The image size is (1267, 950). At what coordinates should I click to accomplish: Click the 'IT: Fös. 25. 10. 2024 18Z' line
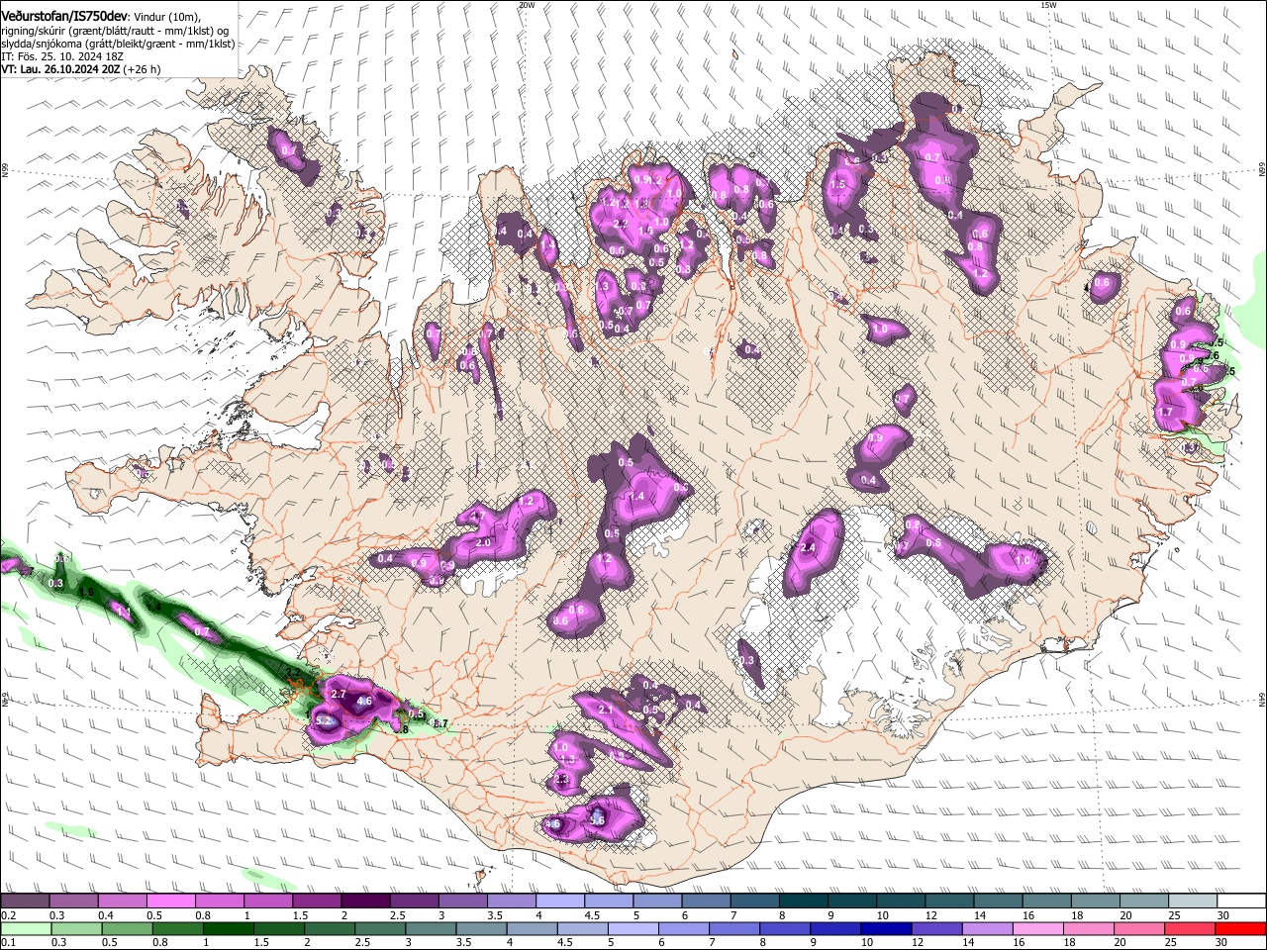[x=61, y=56]
